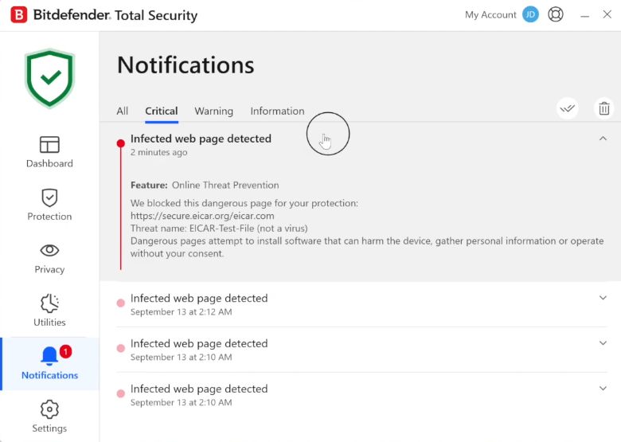Open the Settings gear icon
The height and width of the screenshot is (442, 621).
(49, 409)
